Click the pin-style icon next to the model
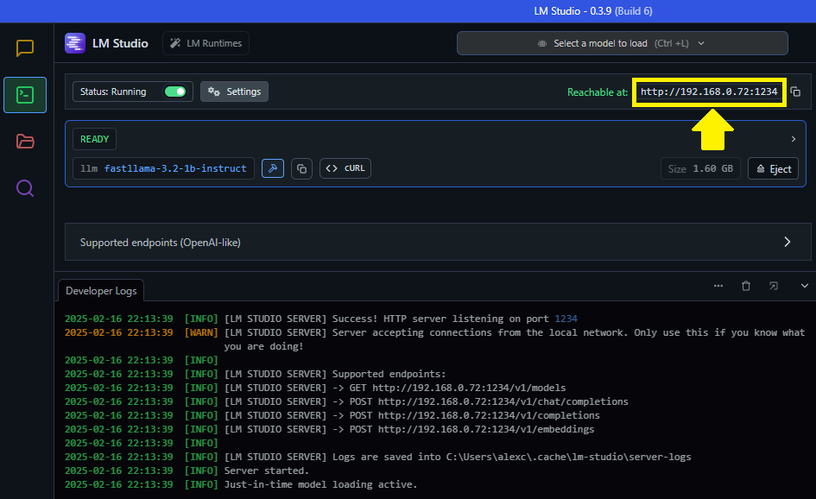This screenshot has width=816, height=499. pyautogui.click(x=273, y=168)
